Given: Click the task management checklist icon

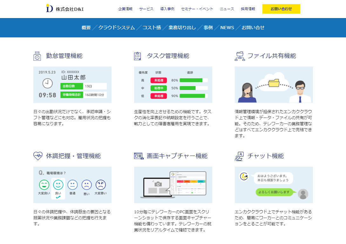Looking at the screenshot, I should coord(138,56).
